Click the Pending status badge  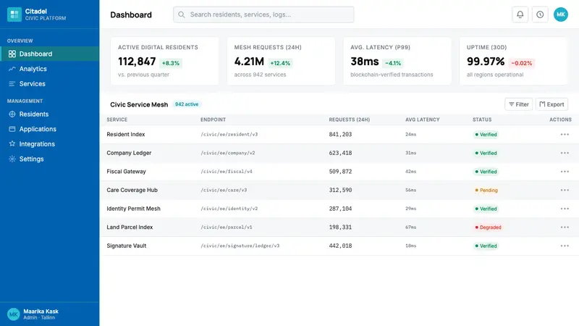pyautogui.click(x=486, y=191)
